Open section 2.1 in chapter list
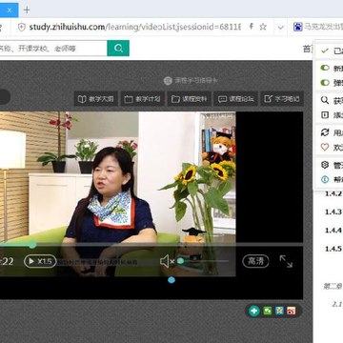The width and height of the screenshot is (343, 343). [337, 304]
